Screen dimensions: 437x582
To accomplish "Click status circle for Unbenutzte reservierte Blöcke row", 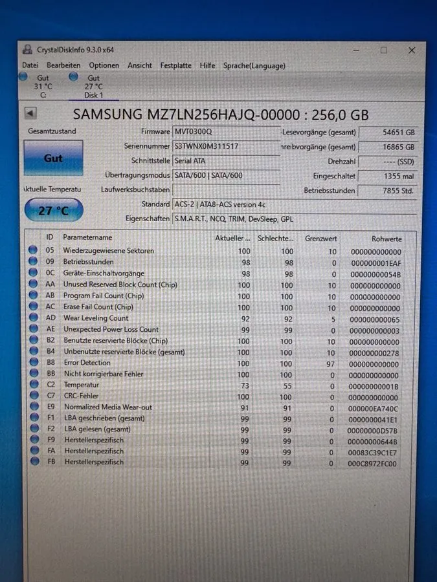I will coord(34,350).
